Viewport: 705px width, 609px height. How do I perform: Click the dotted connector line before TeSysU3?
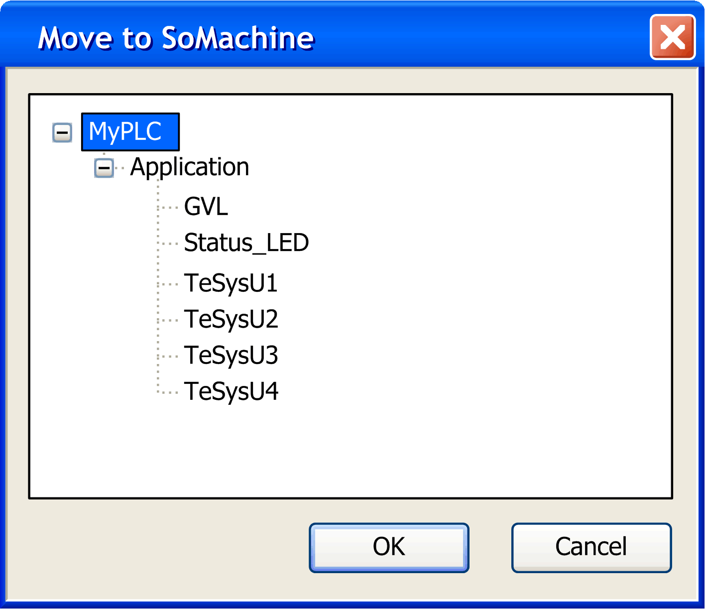tap(168, 356)
